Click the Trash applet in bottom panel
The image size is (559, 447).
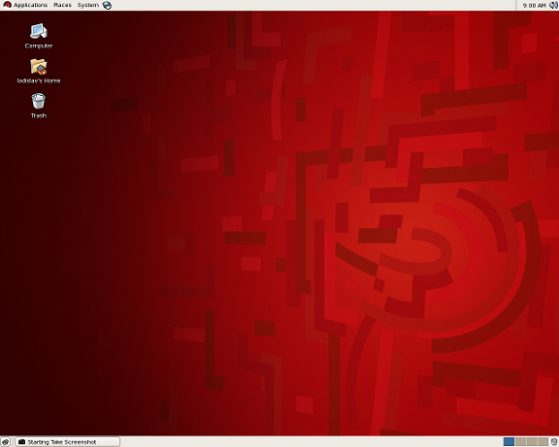pyautogui.click(x=554, y=442)
